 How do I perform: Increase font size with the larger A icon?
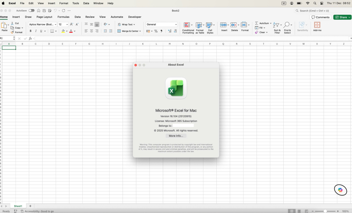click(x=72, y=24)
